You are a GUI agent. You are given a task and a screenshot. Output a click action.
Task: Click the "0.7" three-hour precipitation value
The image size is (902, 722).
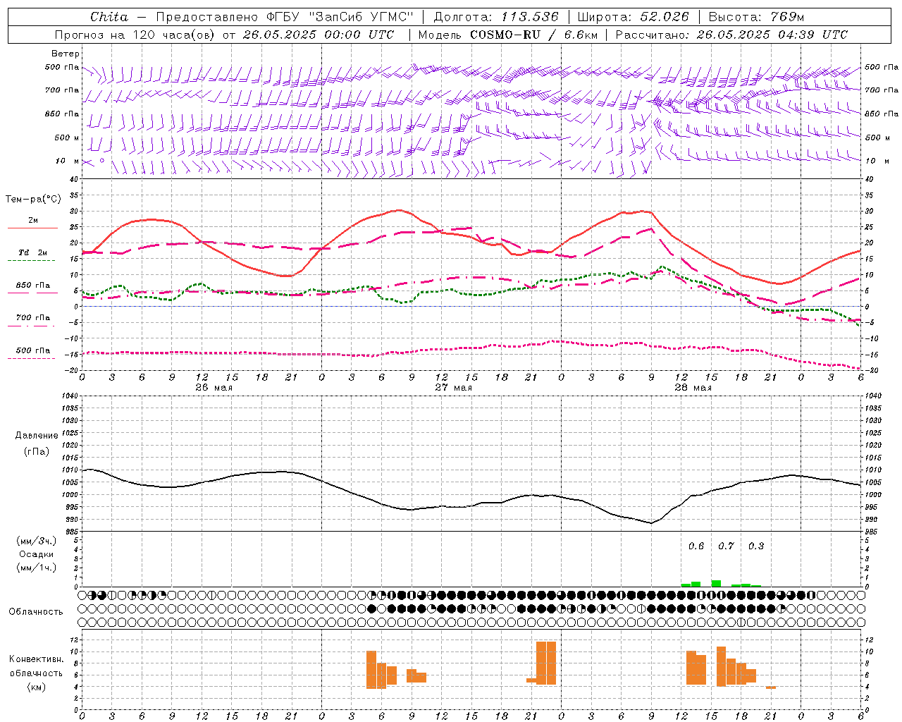coord(726,546)
